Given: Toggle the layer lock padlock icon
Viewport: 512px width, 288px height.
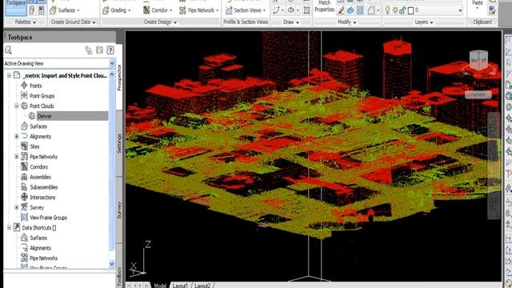Looking at the screenshot, I should point(402,10).
